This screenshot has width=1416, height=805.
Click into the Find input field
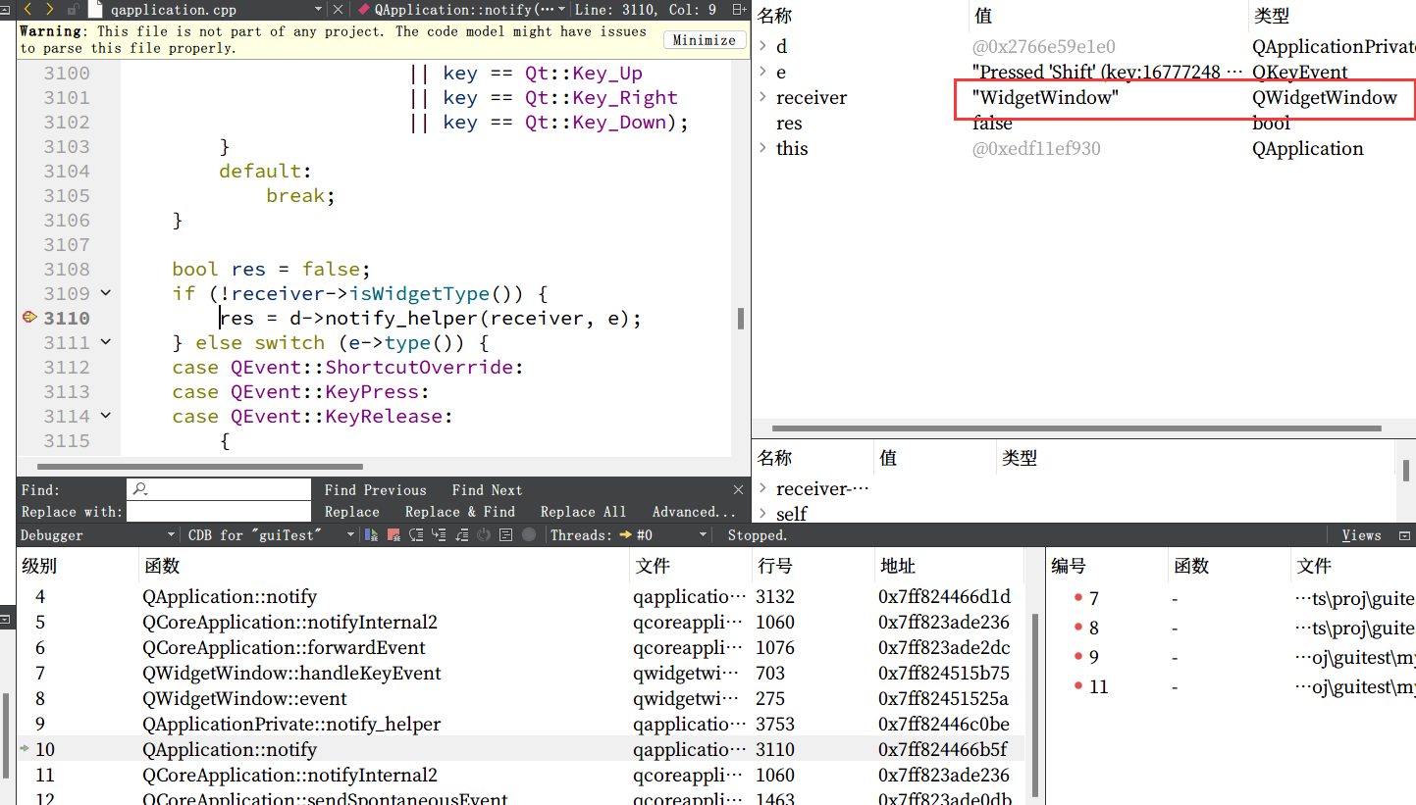pyautogui.click(x=219, y=489)
